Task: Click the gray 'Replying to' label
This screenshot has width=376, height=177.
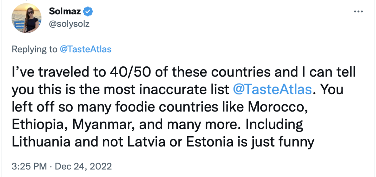Action: coord(34,49)
